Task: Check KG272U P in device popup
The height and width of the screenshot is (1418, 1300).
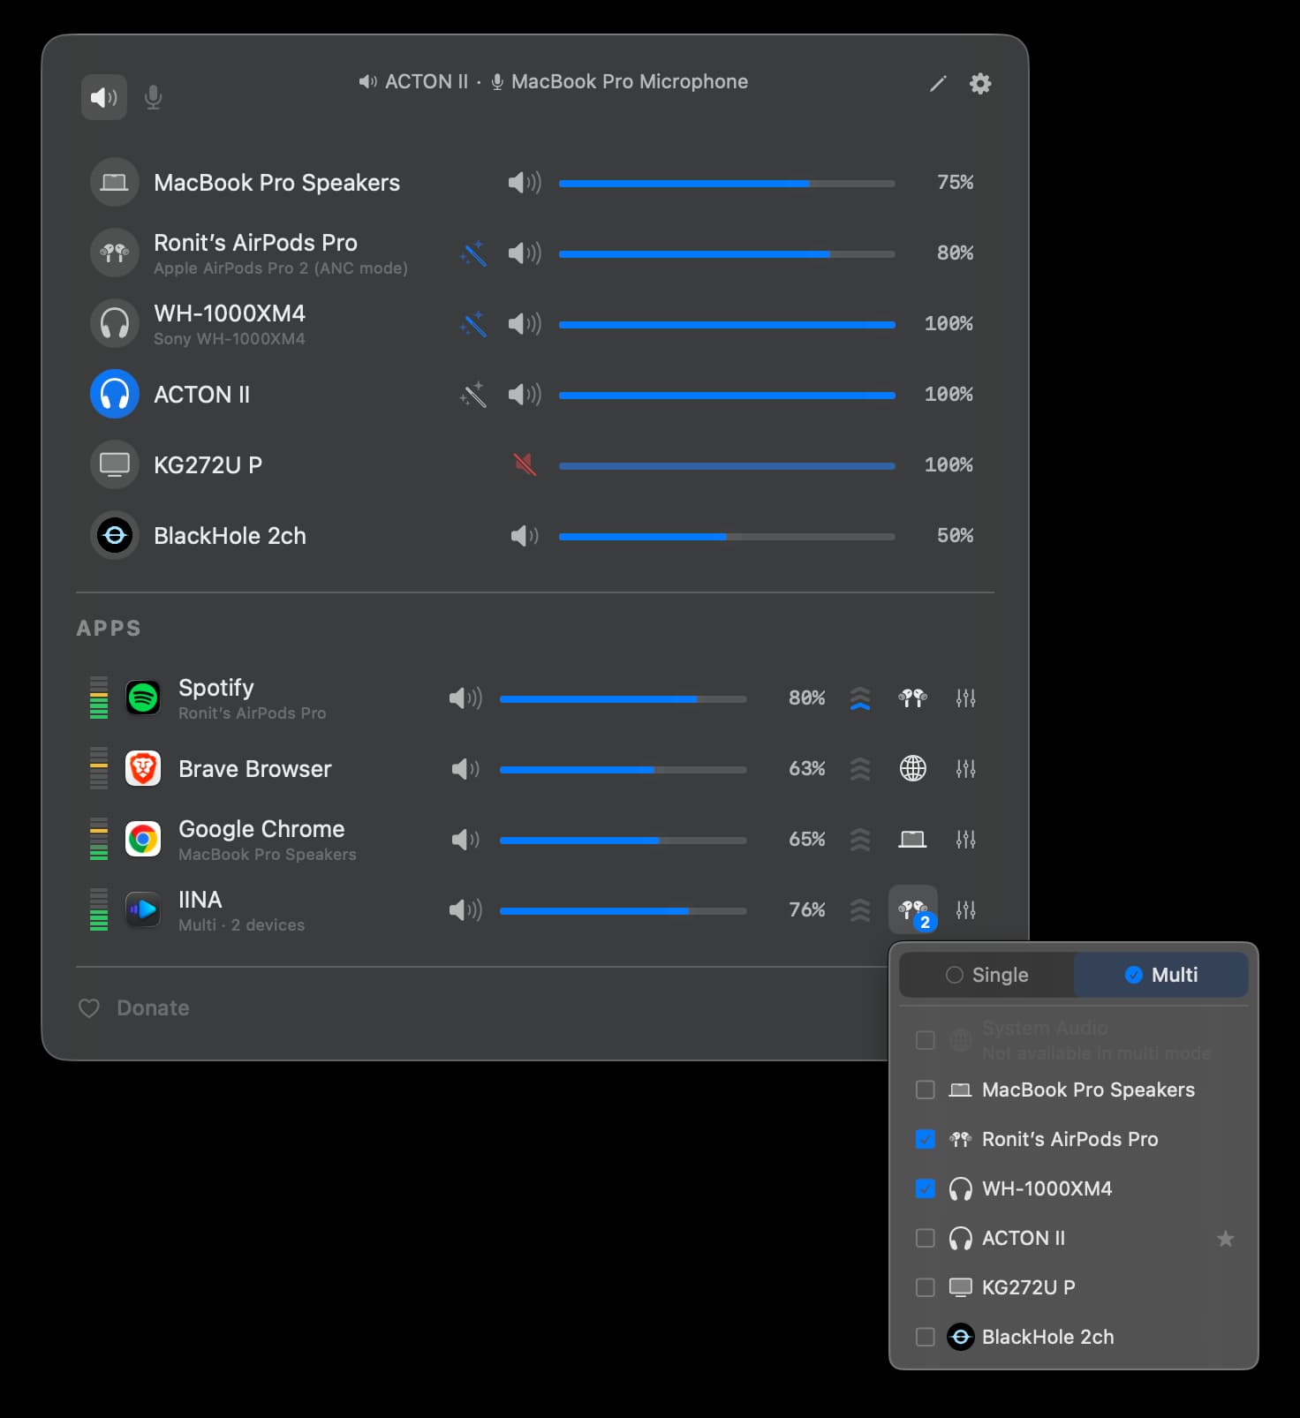Action: 926,1288
